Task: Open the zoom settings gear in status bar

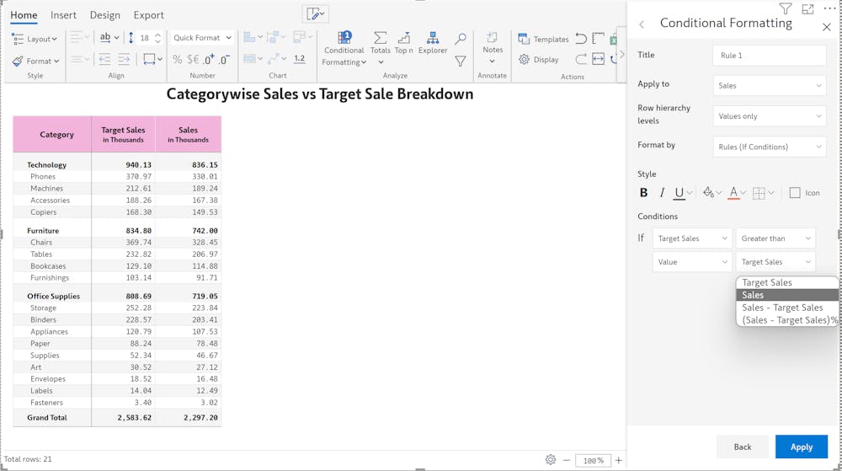Action: [551, 460]
